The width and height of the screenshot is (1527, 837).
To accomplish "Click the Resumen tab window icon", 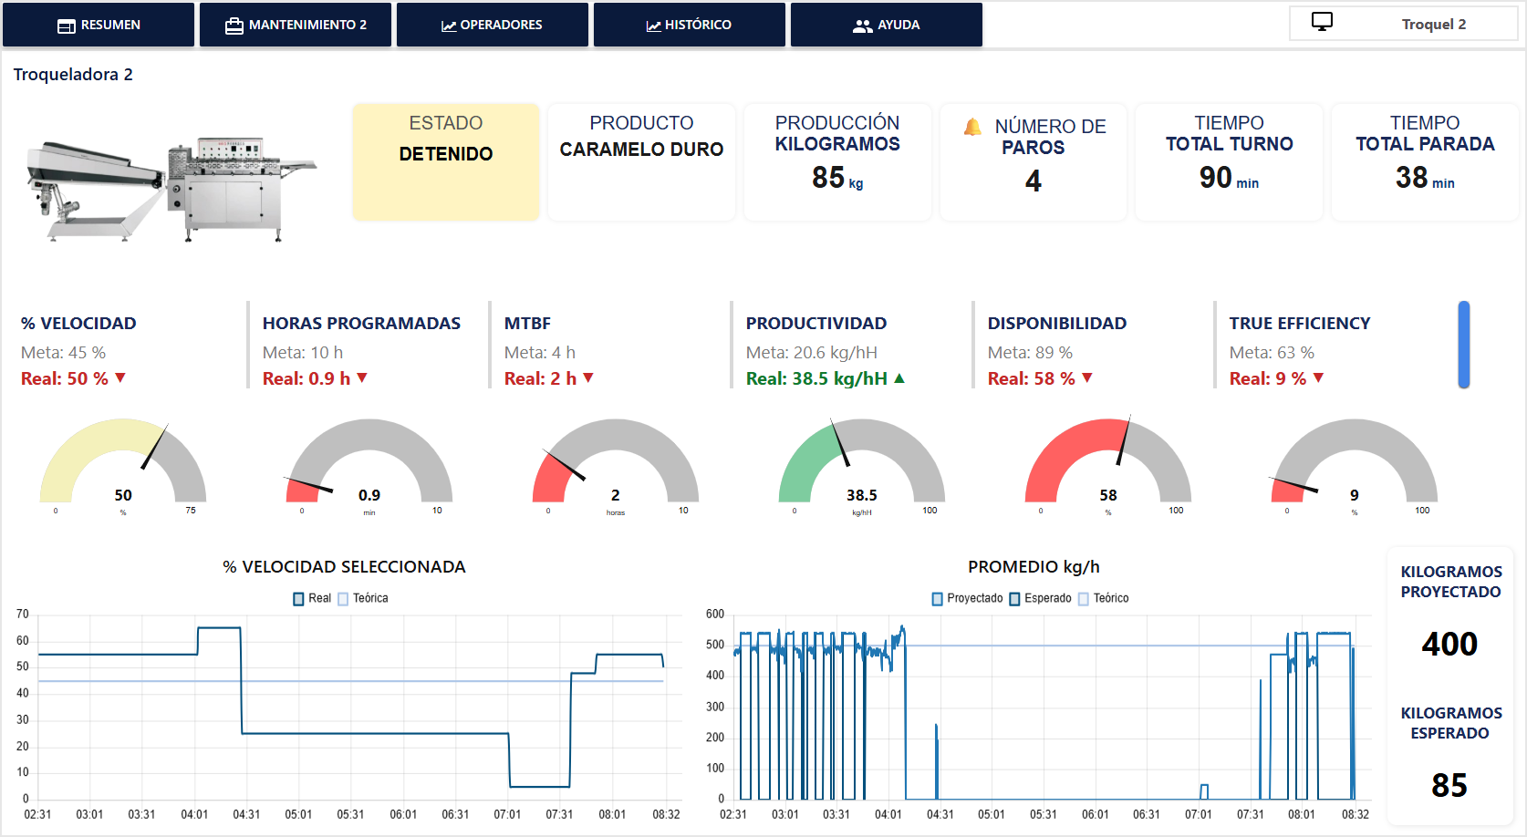I will click(x=66, y=26).
